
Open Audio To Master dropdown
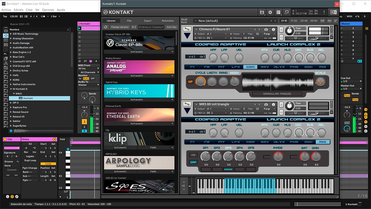point(88,85)
